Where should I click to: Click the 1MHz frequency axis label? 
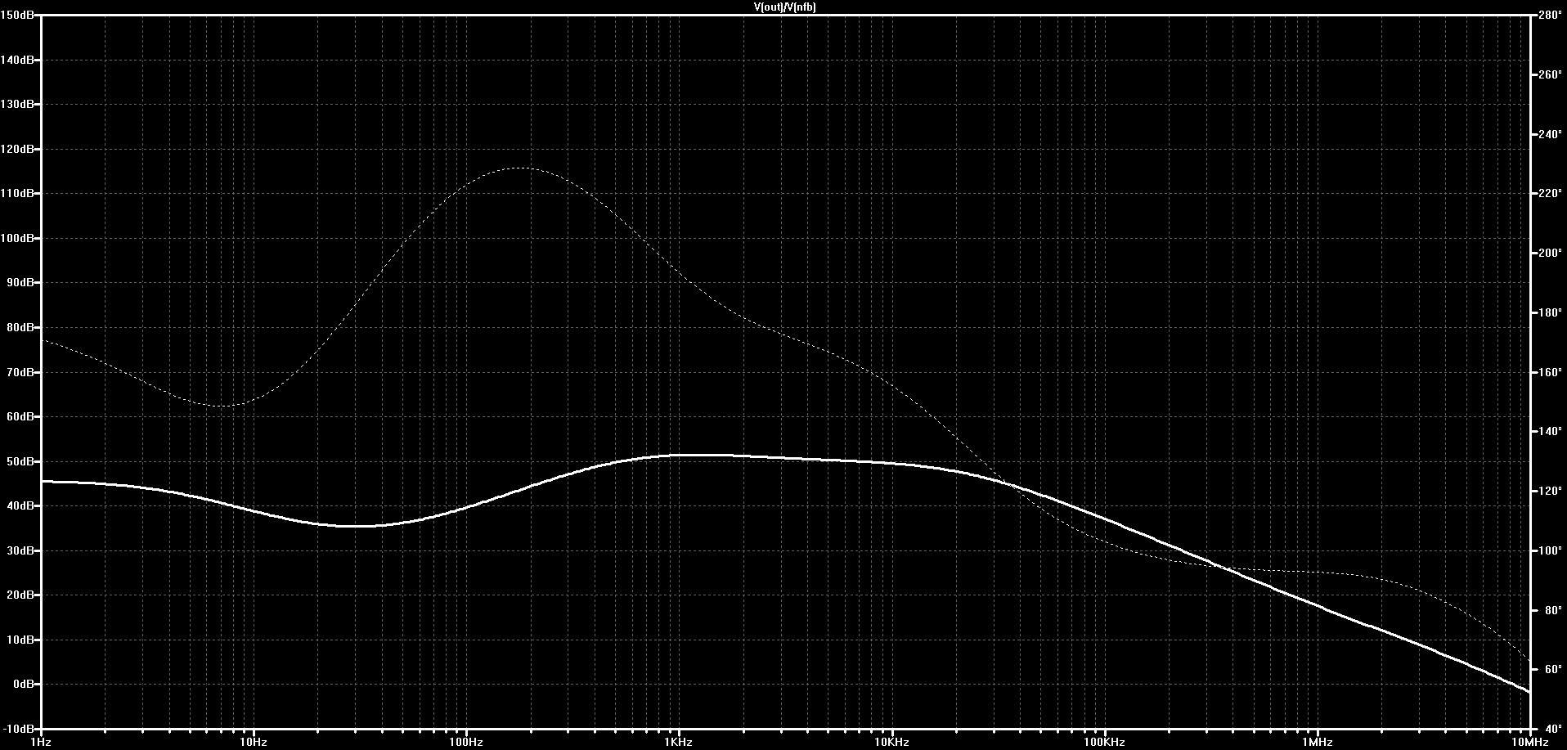[x=1318, y=742]
